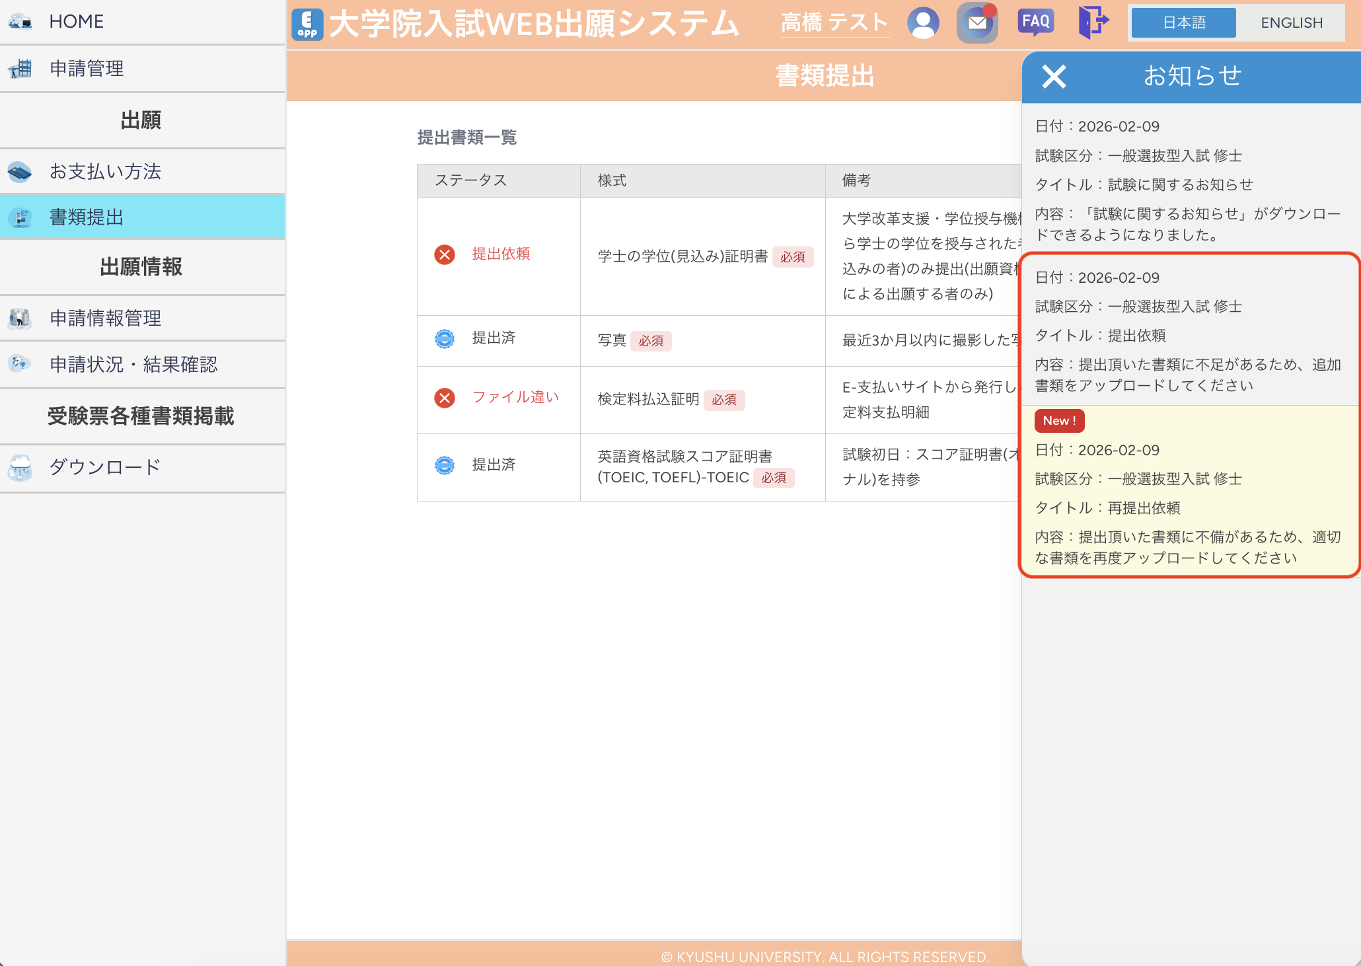Open HOME in the sidebar
Screen dimensions: 1361x966
tap(76, 22)
